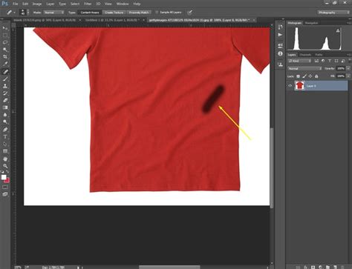Open the Filter menu
The image size is (352, 269).
(x=88, y=4)
